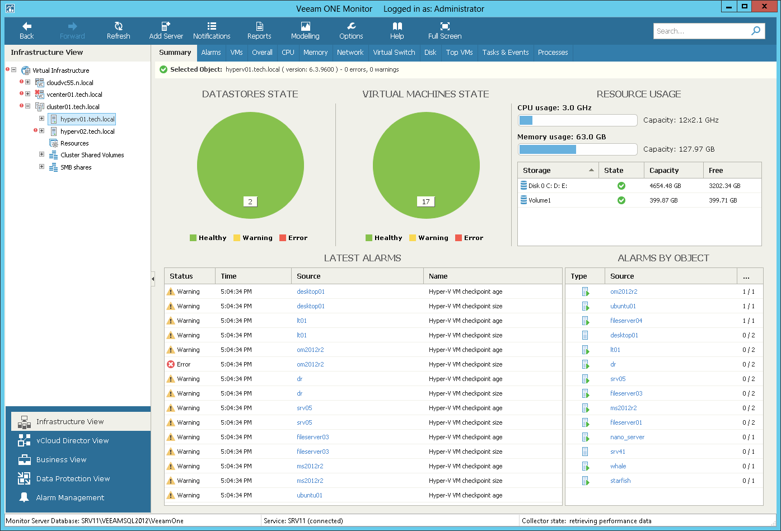Switch to the Alarms tab
The height and width of the screenshot is (531, 781).
coord(211,53)
